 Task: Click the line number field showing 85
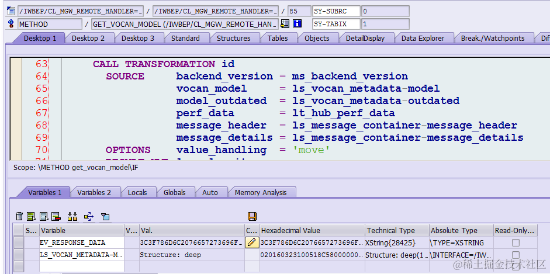tap(299, 11)
